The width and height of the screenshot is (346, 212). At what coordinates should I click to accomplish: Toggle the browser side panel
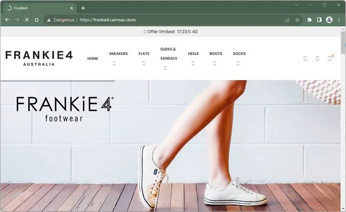[x=319, y=20]
